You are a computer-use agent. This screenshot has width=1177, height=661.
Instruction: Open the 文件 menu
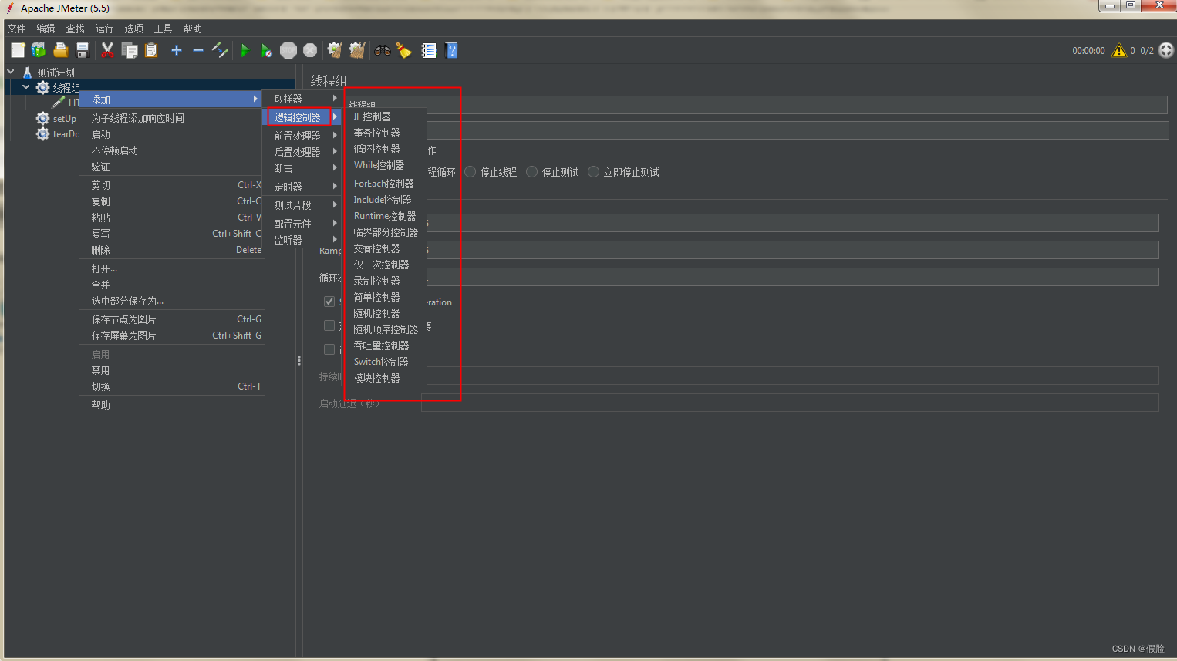coord(17,29)
